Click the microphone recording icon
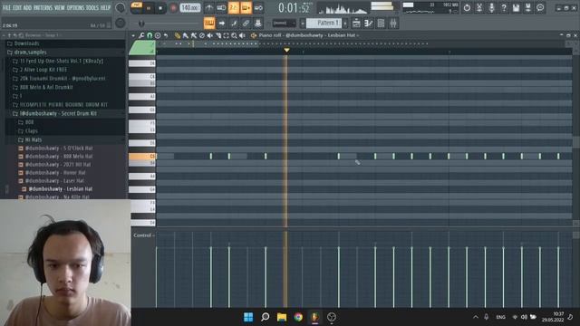Screen dimensions: 580x326 [x=491, y=7]
